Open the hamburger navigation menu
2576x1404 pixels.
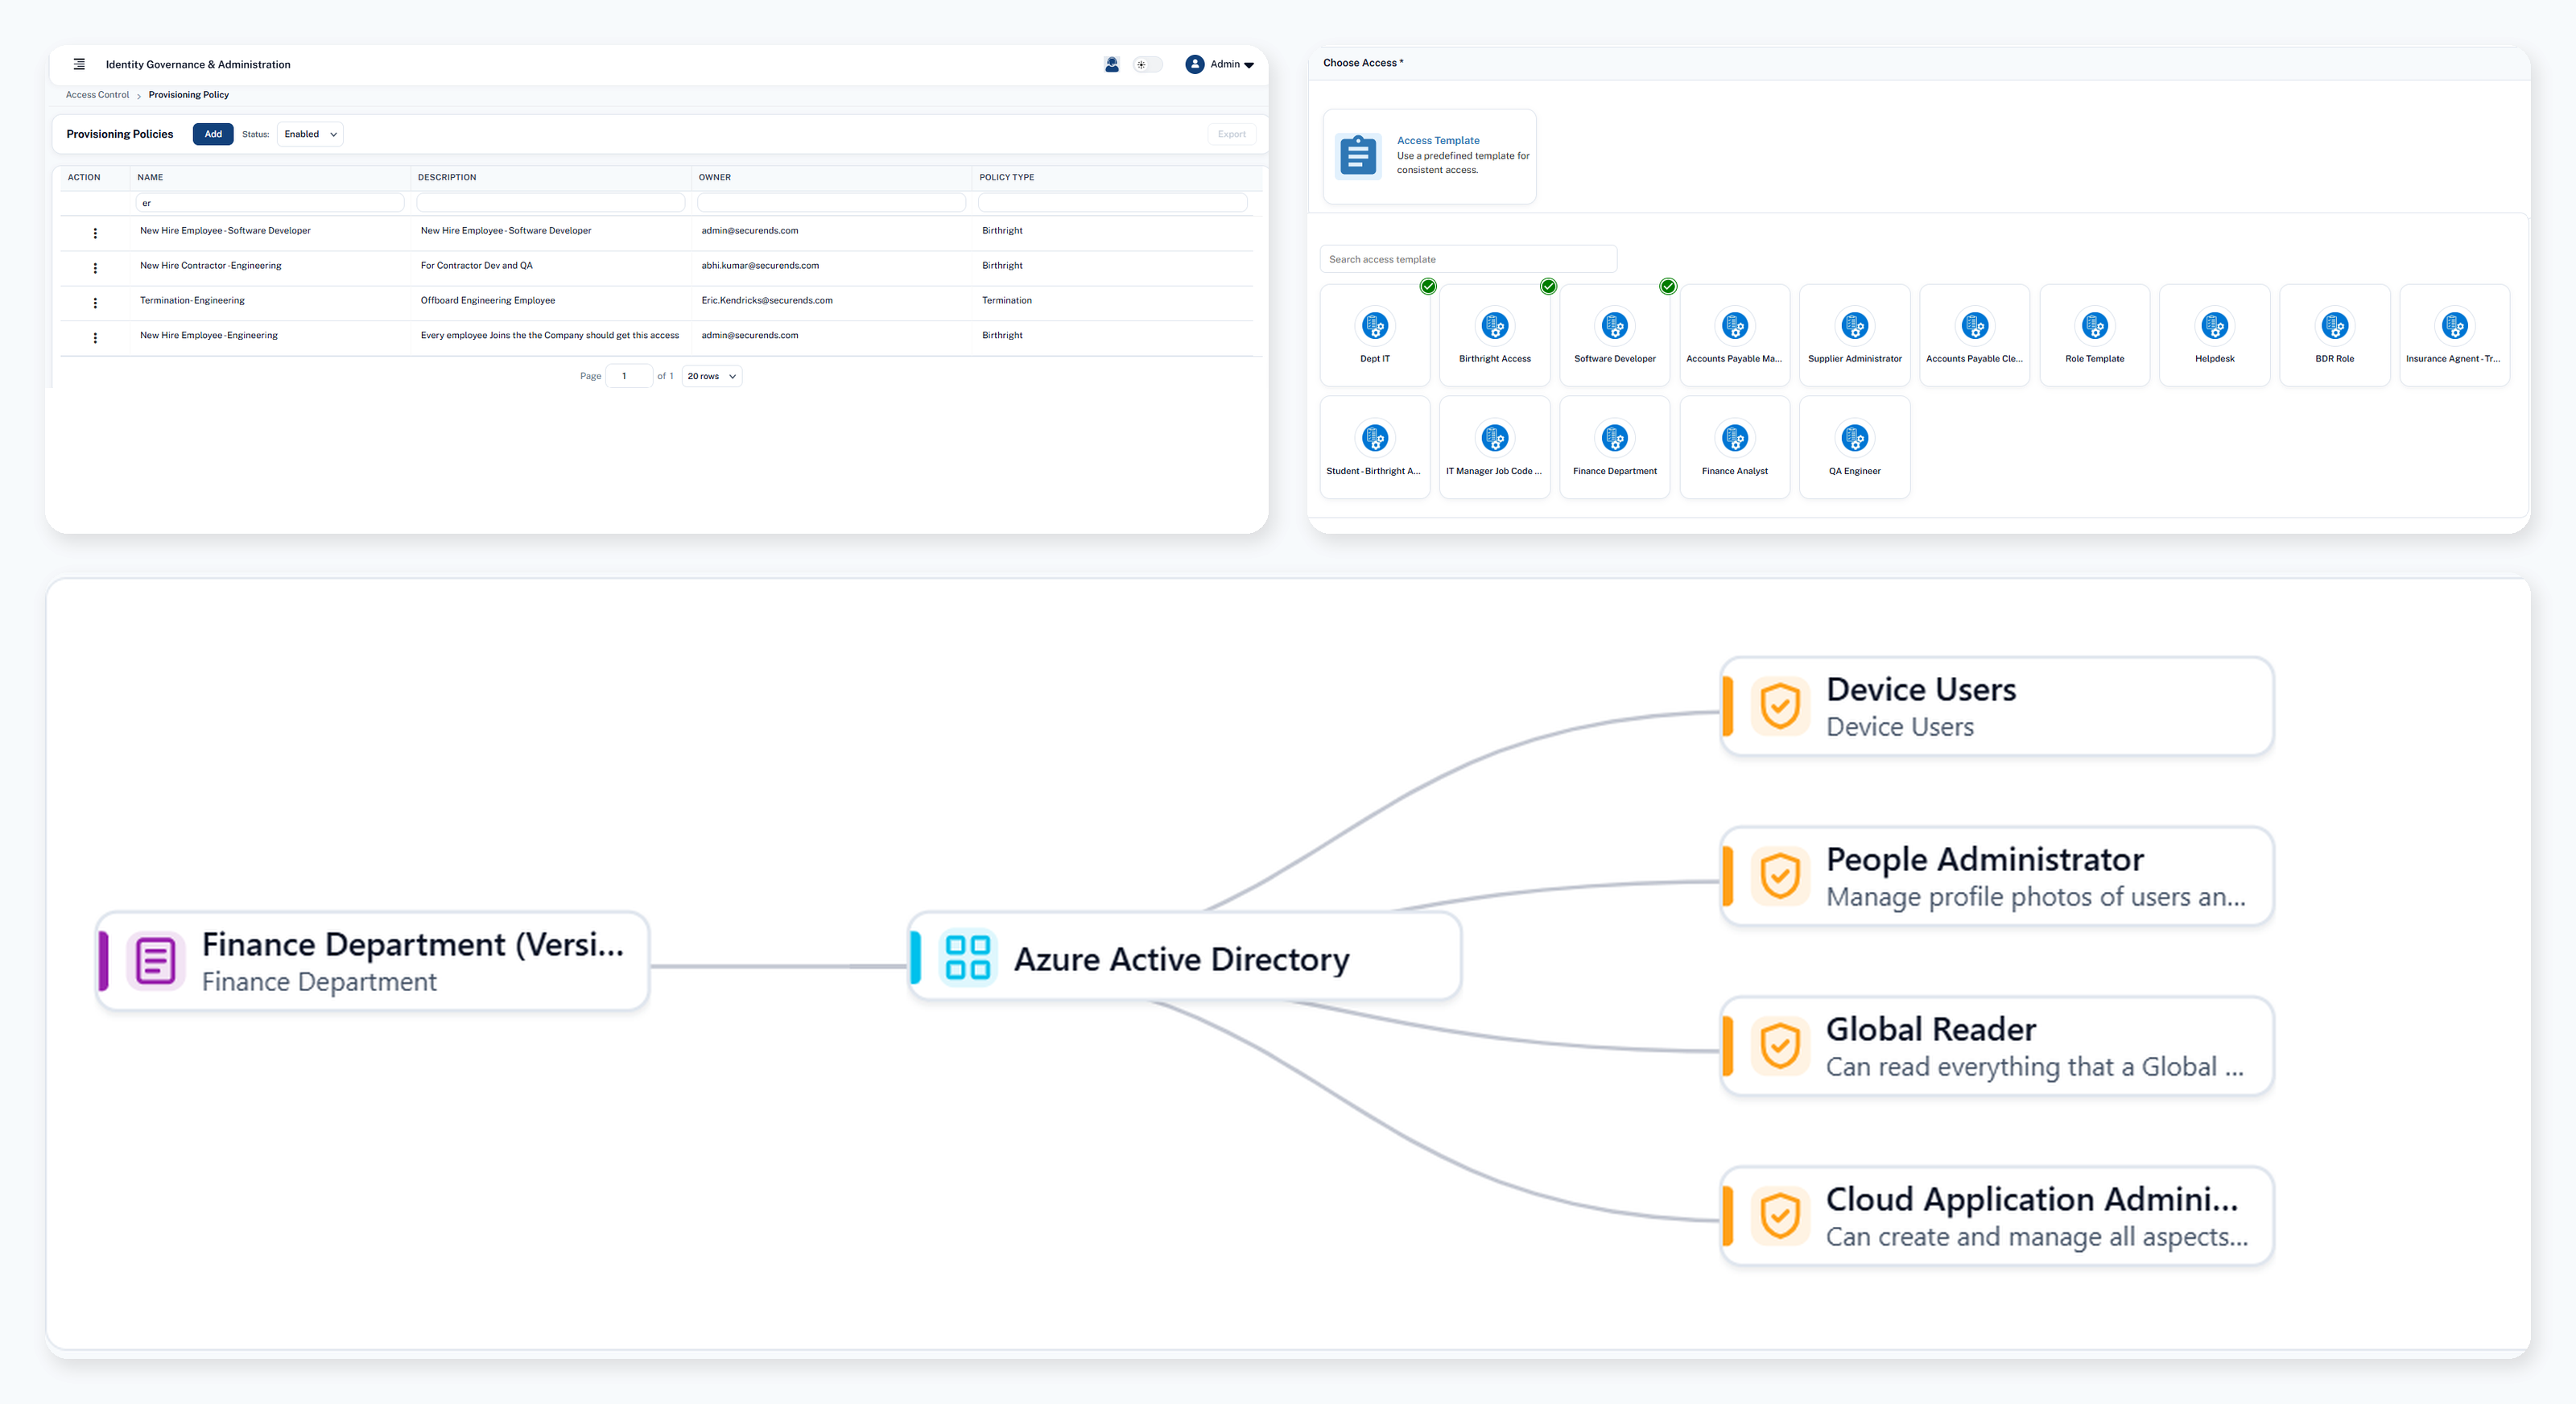(79, 64)
